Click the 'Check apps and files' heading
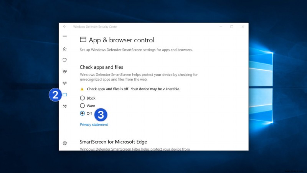The height and width of the screenshot is (173, 307). [x=101, y=67]
